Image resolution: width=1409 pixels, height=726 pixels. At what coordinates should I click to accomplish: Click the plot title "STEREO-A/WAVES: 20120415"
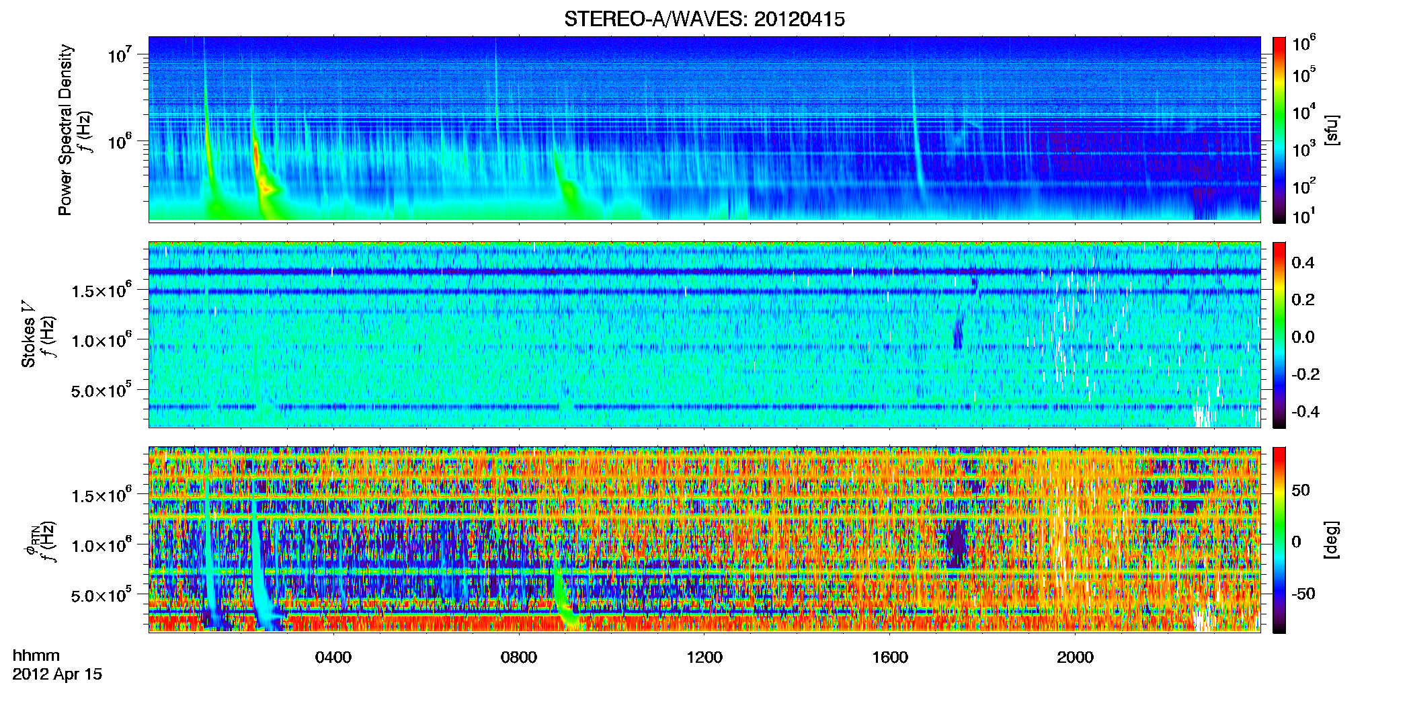tap(704, 19)
